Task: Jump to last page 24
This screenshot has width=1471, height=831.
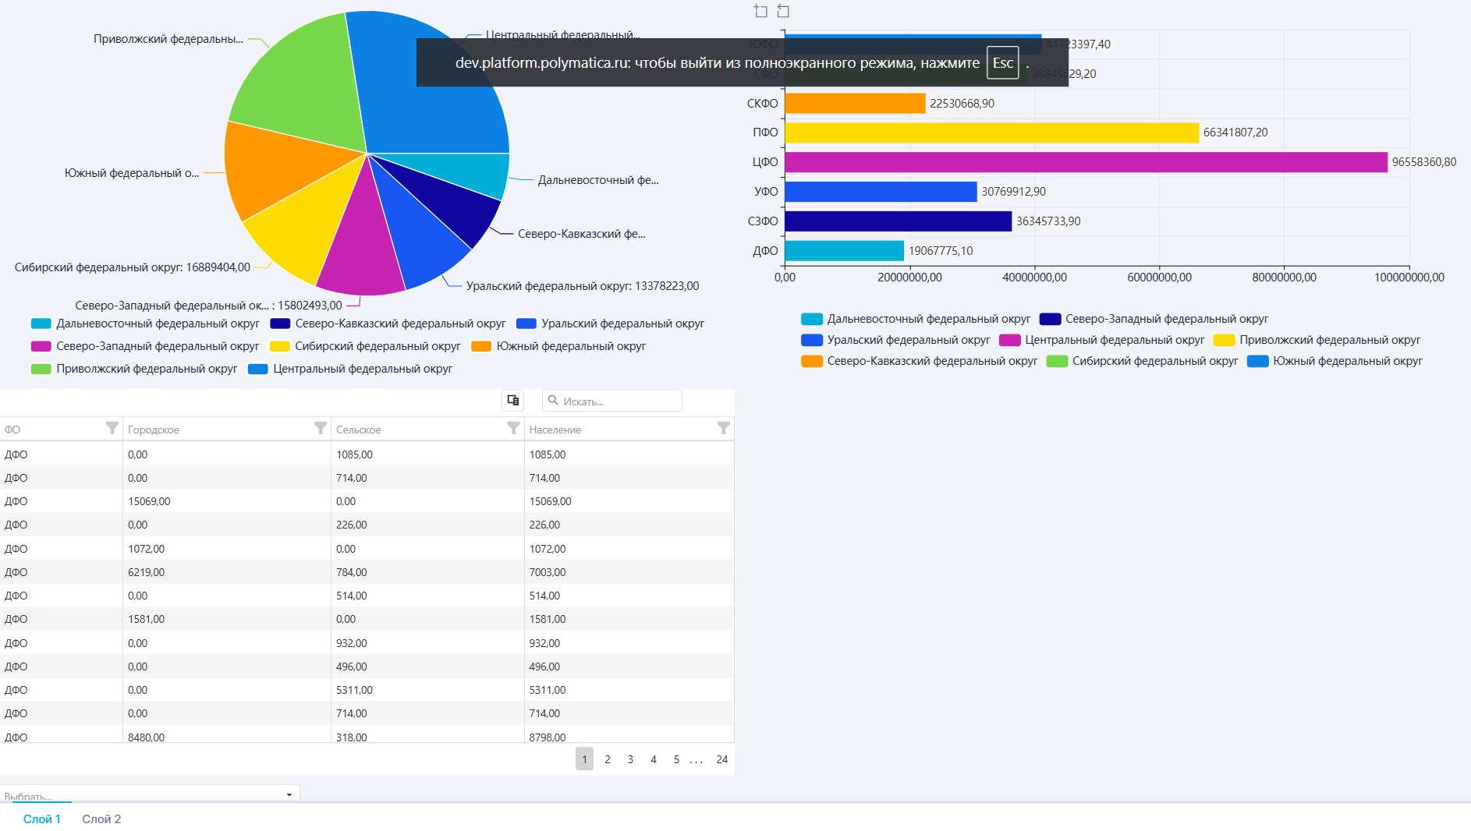Action: tap(722, 759)
